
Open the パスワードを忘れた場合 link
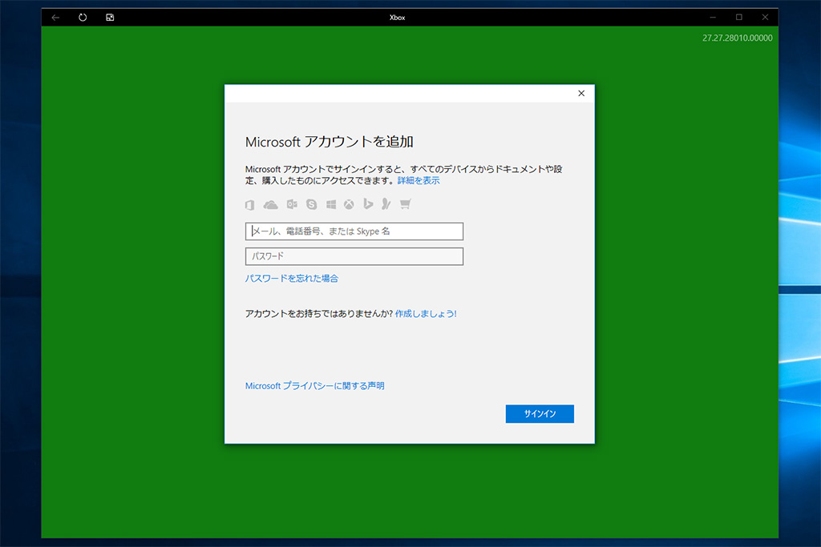(x=292, y=278)
